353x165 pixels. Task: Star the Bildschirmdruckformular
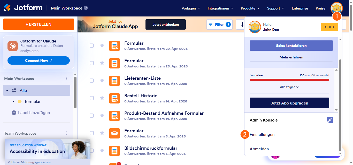point(102,151)
